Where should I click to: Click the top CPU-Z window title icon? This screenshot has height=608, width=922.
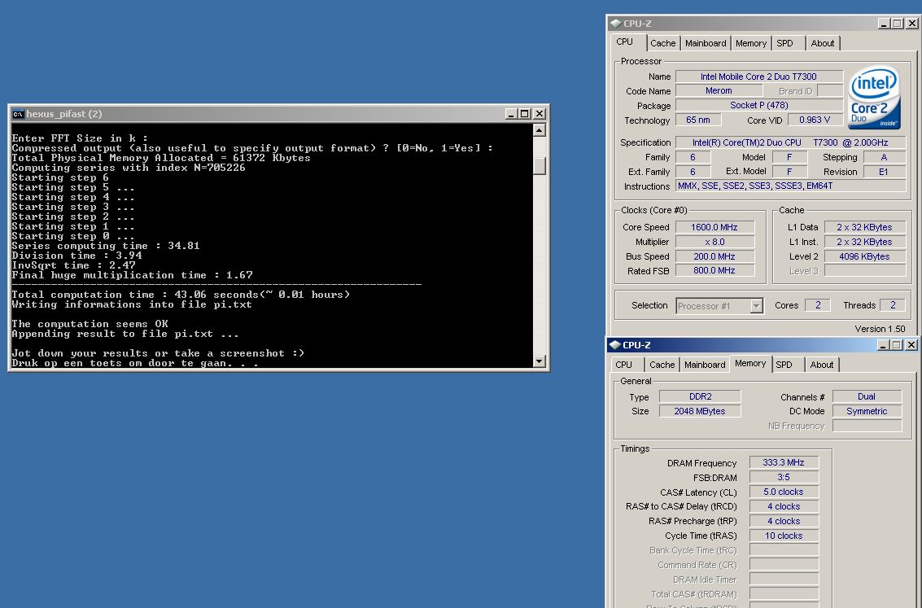point(616,24)
